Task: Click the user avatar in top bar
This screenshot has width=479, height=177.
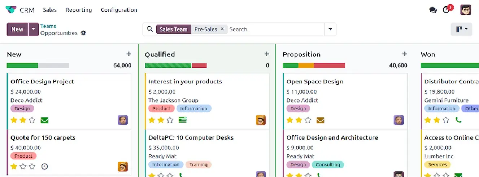Action: click(466, 10)
